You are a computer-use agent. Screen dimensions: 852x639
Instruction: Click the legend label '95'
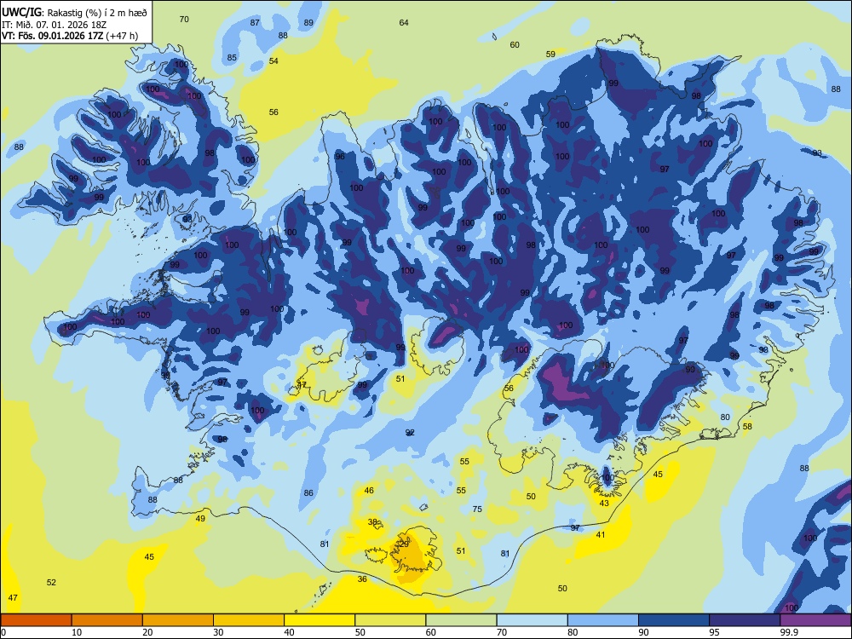click(715, 632)
